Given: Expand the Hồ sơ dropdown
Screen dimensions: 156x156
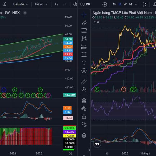Looking at the screenshot, I should coord(41,4).
